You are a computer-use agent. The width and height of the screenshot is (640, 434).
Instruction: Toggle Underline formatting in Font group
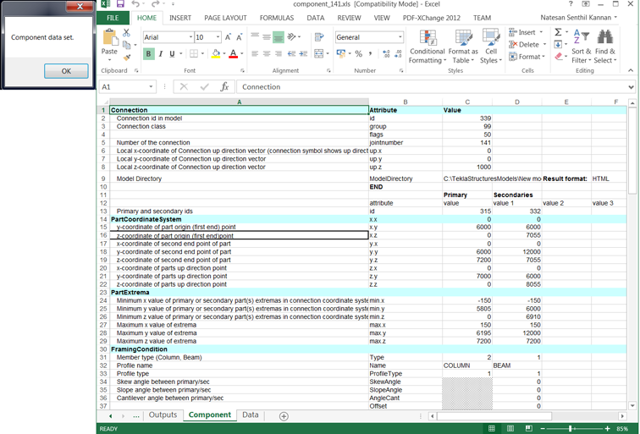click(x=172, y=54)
